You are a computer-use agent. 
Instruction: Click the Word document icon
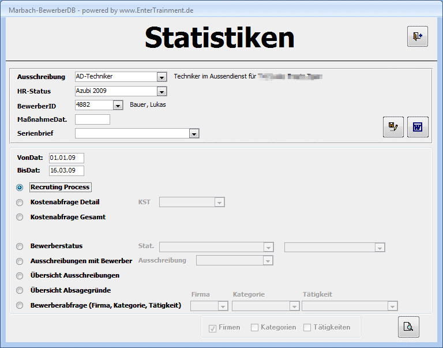pos(418,126)
